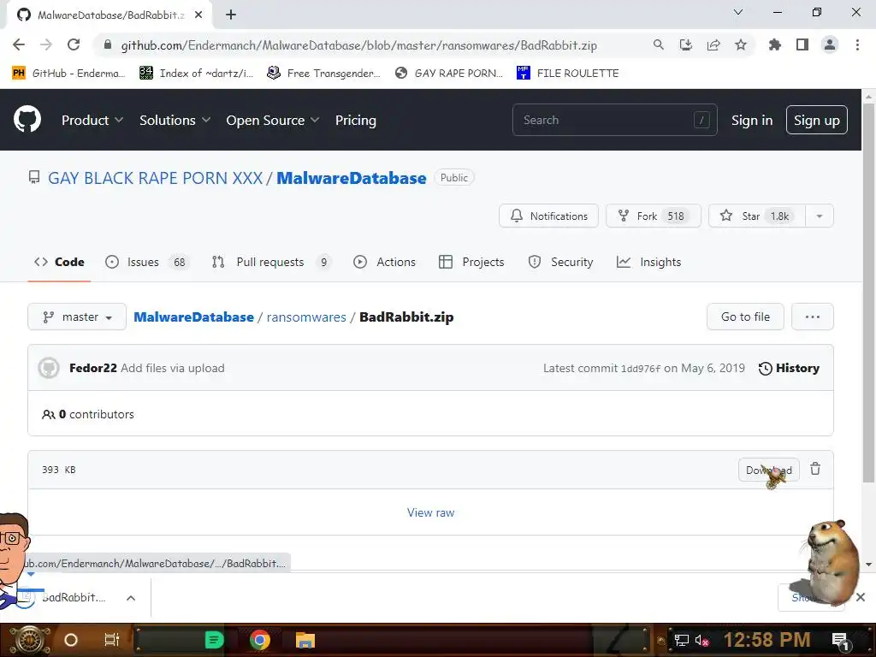This screenshot has width=876, height=657.
Task: Reload the current page
Action: [x=74, y=44]
